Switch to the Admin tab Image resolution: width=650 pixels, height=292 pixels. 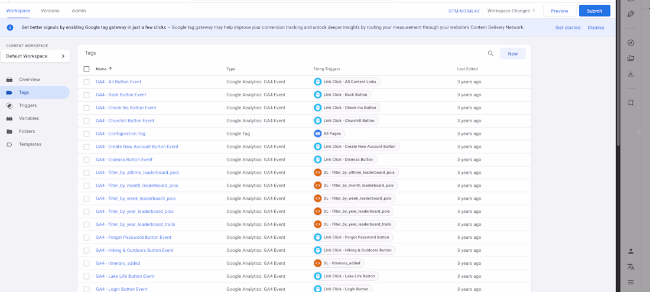click(x=79, y=11)
